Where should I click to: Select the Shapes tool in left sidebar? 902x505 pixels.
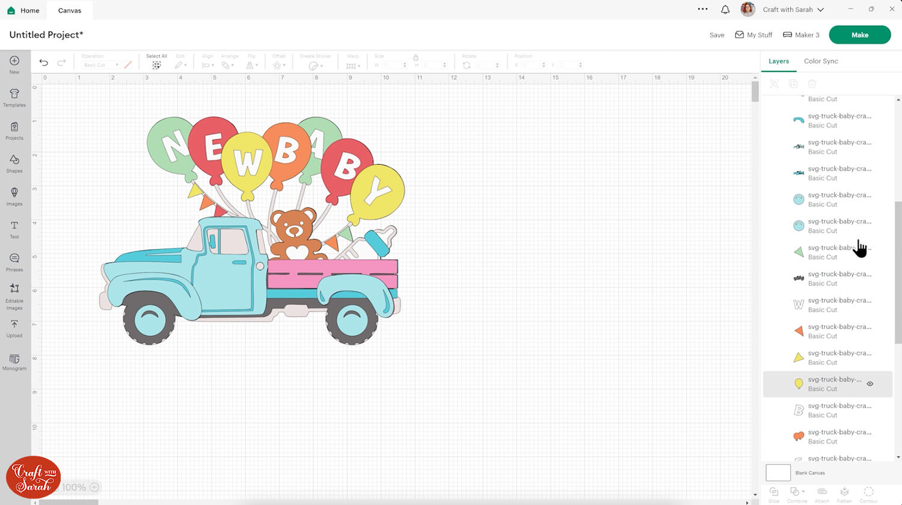[x=14, y=163]
